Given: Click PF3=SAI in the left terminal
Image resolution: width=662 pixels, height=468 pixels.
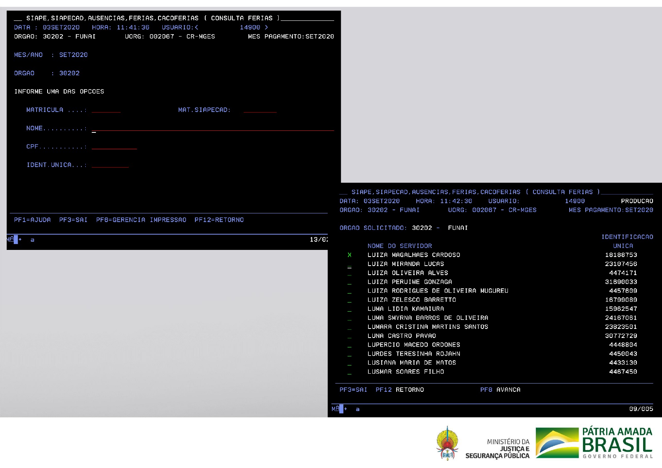Looking at the screenshot, I should point(73,220).
